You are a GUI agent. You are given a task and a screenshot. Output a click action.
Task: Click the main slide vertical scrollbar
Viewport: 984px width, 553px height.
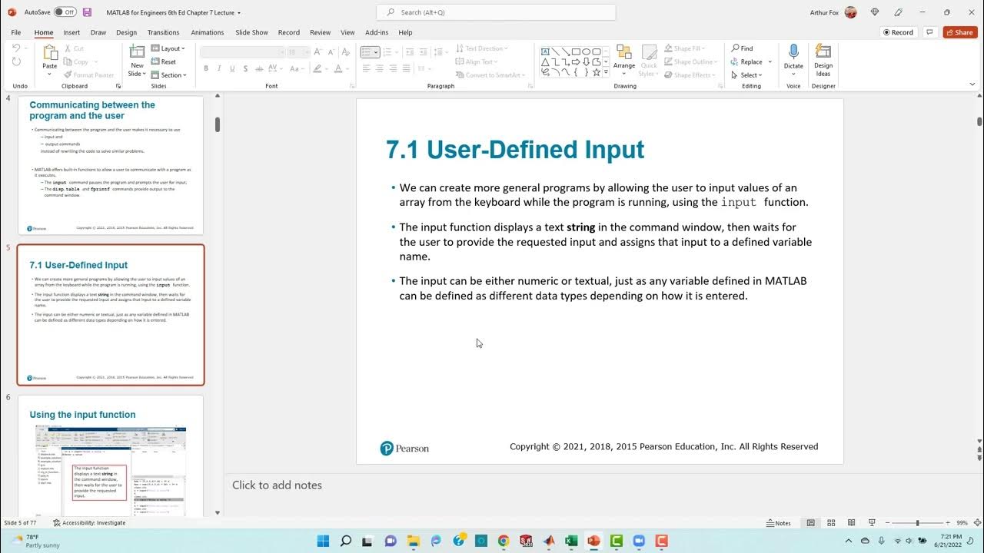[x=979, y=121]
